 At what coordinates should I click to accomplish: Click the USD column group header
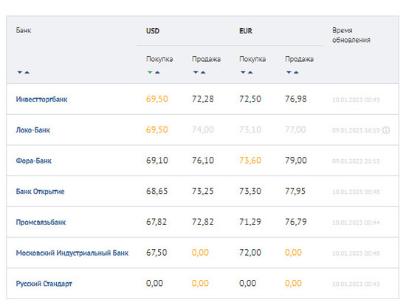[153, 31]
